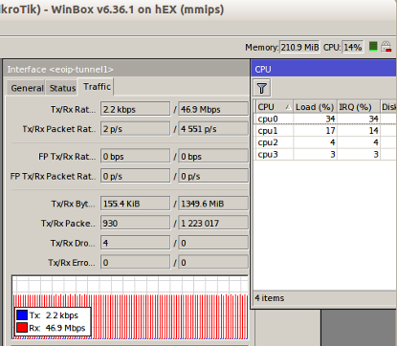This screenshot has height=346, width=397.
Task: Switch to the Status tab
Action: [x=62, y=88]
